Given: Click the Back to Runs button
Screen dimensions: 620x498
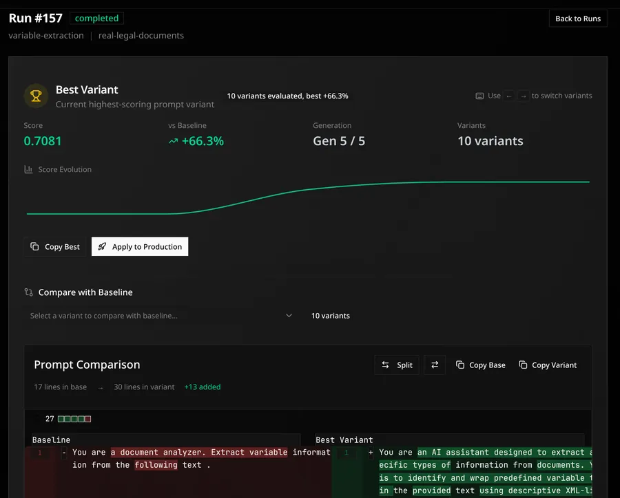Looking at the screenshot, I should [577, 19].
